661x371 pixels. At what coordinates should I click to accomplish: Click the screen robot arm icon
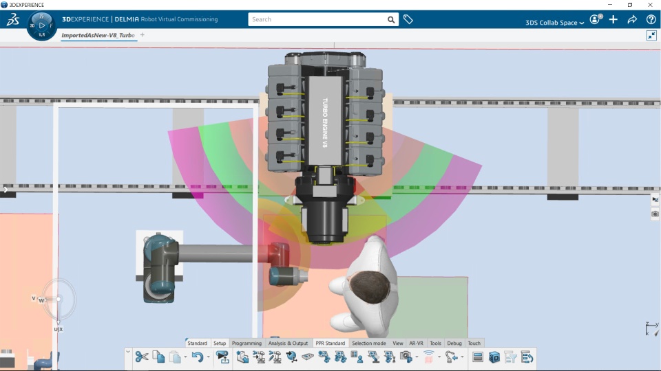[373, 357]
